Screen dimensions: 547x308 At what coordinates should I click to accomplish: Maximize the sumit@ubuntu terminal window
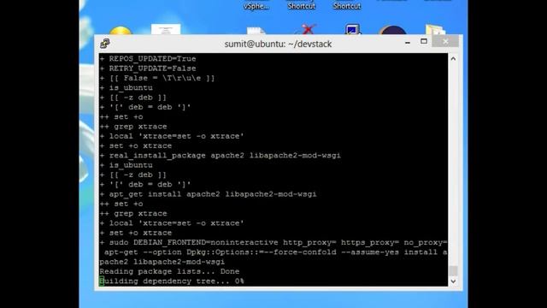(424, 42)
